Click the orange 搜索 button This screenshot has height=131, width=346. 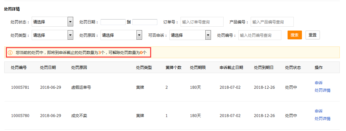[294, 35]
